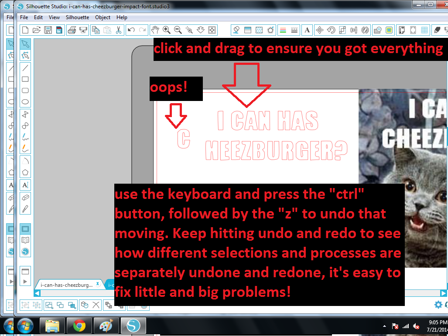Open the Text Style 'A' panel icon

[307, 30]
